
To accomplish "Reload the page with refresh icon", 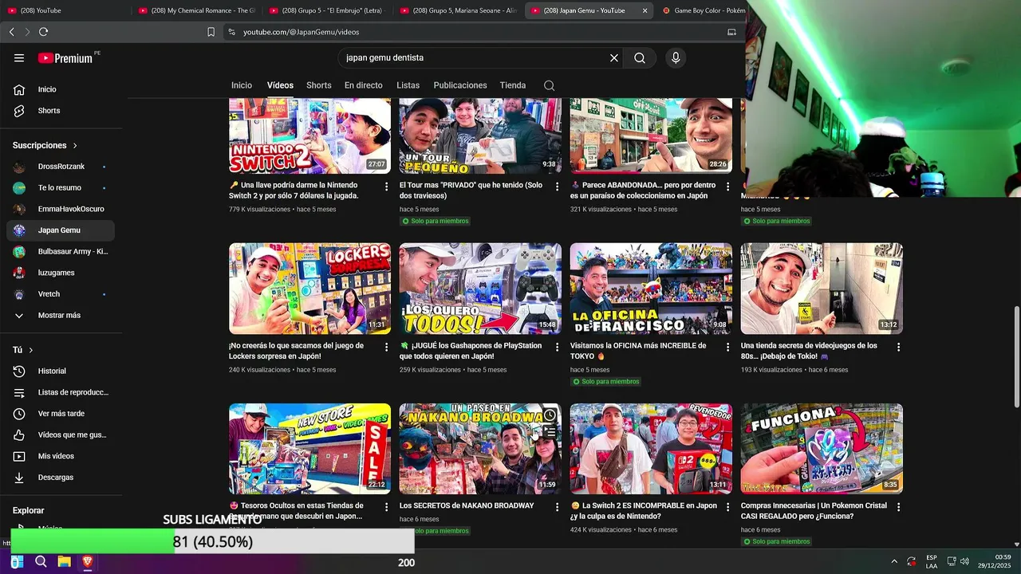I will coord(43,32).
